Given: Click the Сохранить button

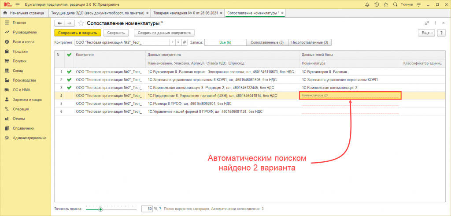Looking at the screenshot, I should pos(116,33).
